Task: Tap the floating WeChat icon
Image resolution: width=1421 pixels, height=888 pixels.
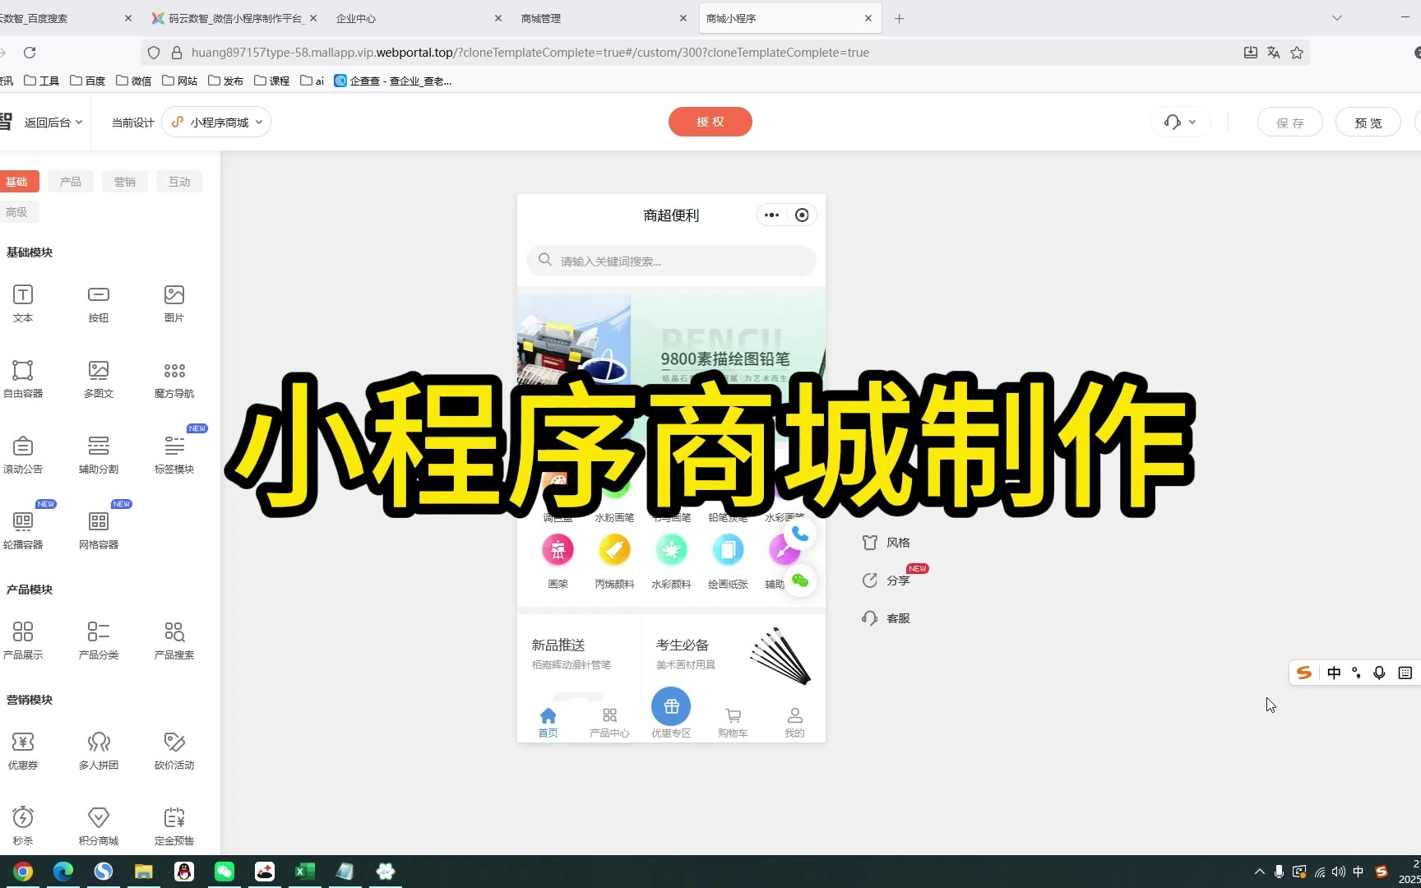Action: tap(799, 581)
